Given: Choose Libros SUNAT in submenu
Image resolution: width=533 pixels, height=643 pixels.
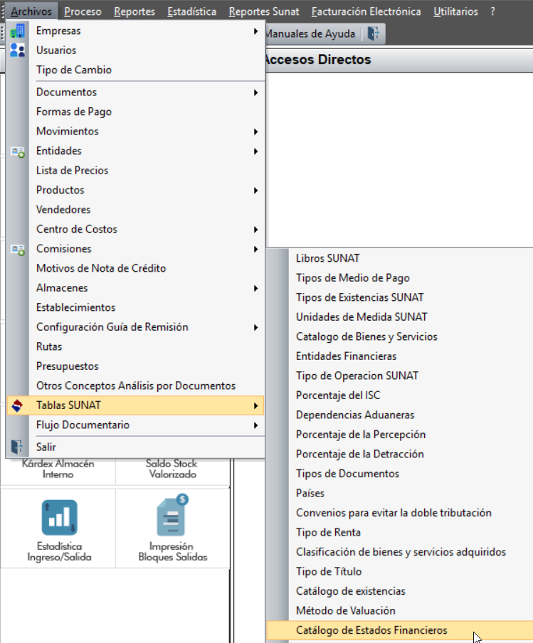Looking at the screenshot, I should click(400, 258).
